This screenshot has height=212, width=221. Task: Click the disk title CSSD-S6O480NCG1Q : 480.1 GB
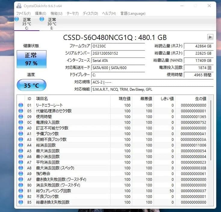click(x=115, y=38)
